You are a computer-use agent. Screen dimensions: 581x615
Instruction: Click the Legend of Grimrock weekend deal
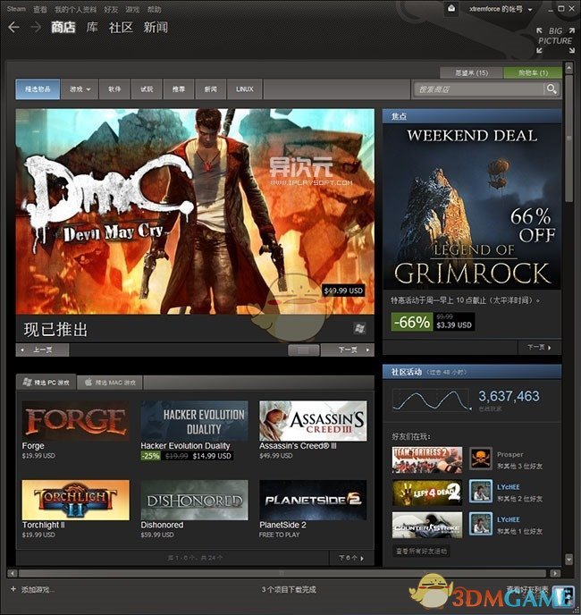(x=472, y=206)
